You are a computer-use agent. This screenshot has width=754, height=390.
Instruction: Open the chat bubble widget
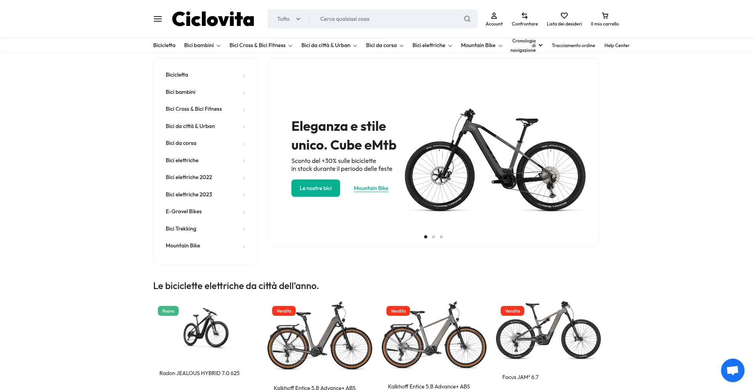click(x=732, y=370)
